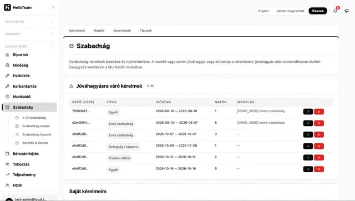Image resolution: width=355 pixels, height=201 pixels.
Task: Approve the 2026-10-07 request
Action: (x=308, y=134)
